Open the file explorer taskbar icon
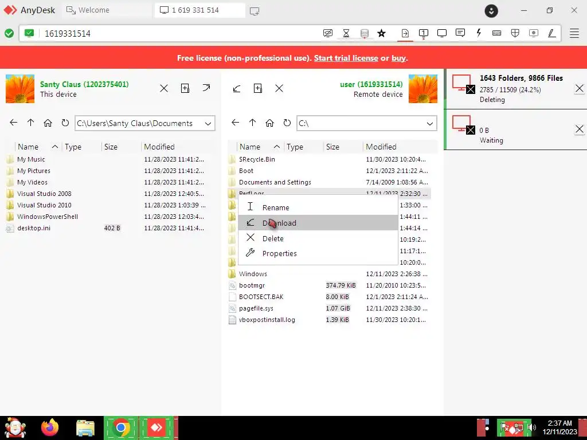The width and height of the screenshot is (587, 440). point(85,427)
